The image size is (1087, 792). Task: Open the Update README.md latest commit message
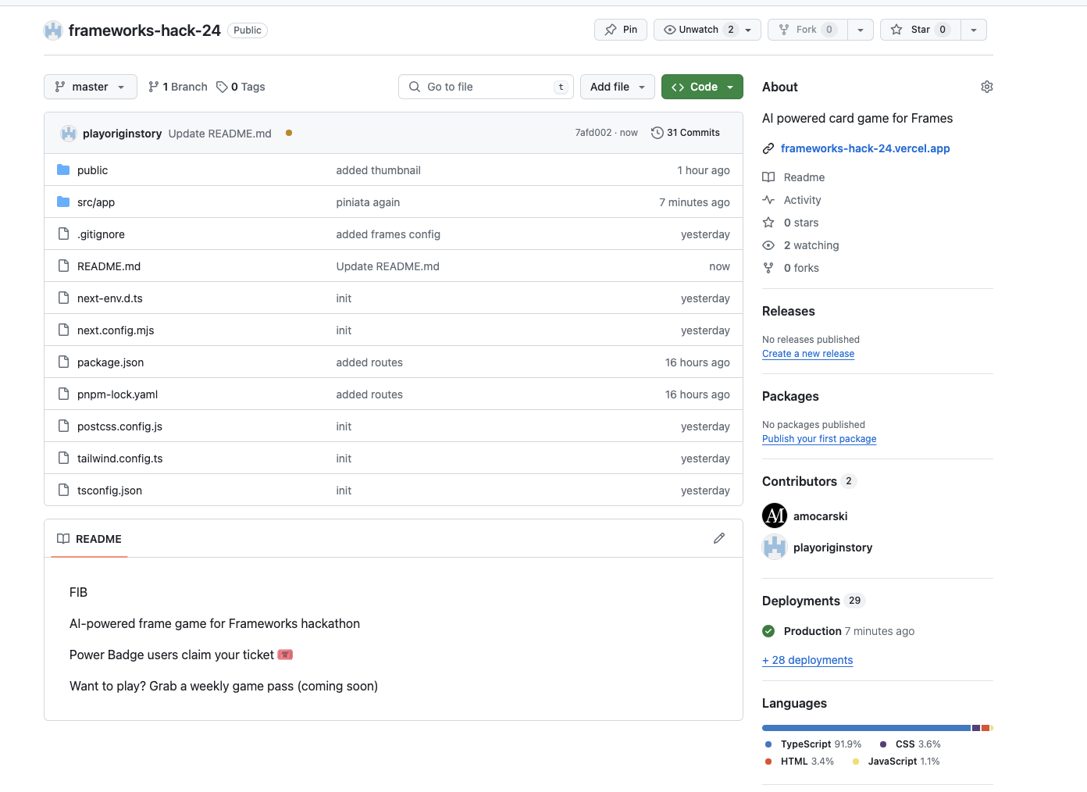tap(220, 134)
